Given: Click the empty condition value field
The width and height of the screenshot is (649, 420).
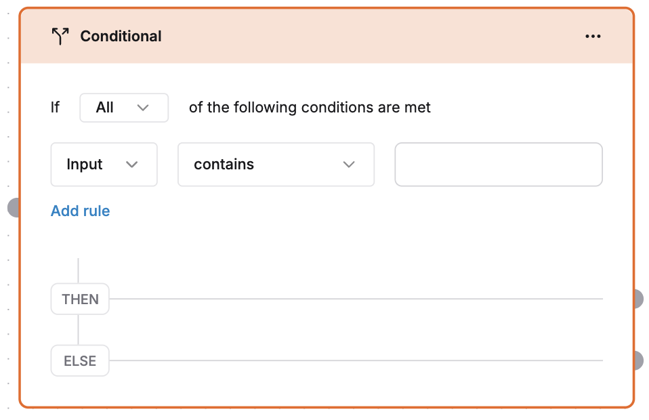Looking at the screenshot, I should (498, 165).
